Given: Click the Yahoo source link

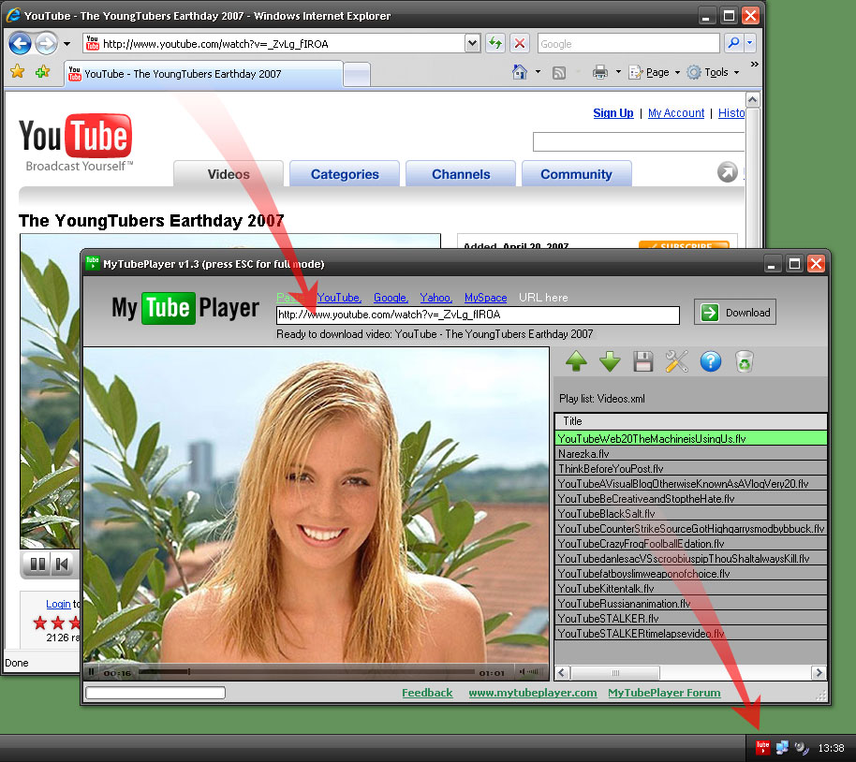Looking at the screenshot, I should coord(435,298).
